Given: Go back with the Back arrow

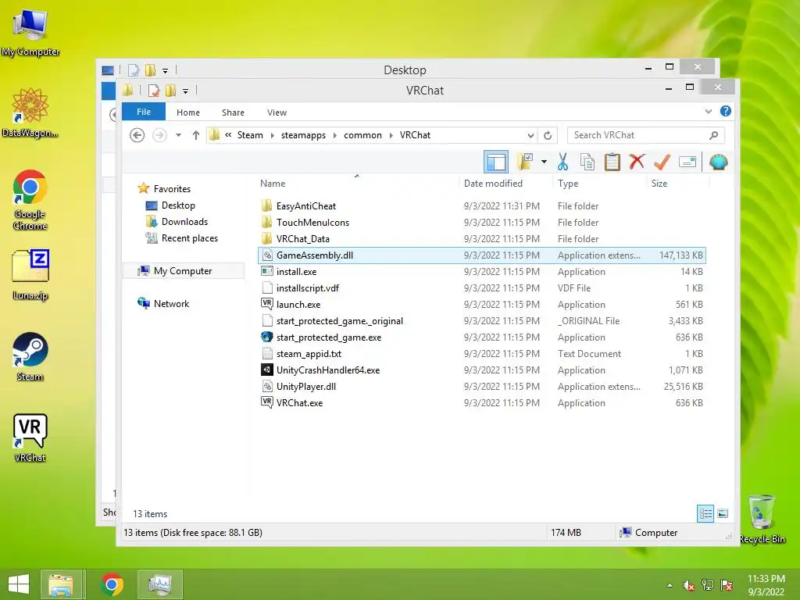Looking at the screenshot, I should [137, 135].
